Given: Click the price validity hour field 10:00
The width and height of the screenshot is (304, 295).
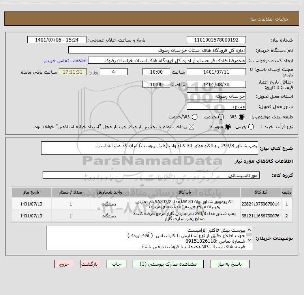Looking at the screenshot, I should pyautogui.click(x=156, y=84).
